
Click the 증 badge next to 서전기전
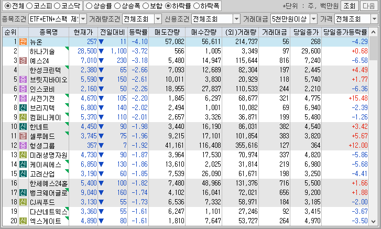[23, 99]
